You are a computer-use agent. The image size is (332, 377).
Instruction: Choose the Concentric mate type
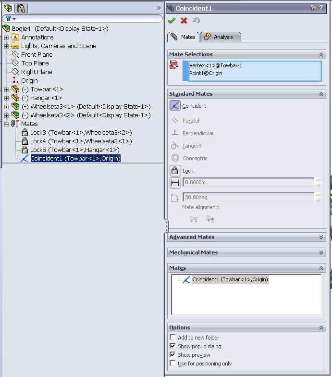(175, 158)
